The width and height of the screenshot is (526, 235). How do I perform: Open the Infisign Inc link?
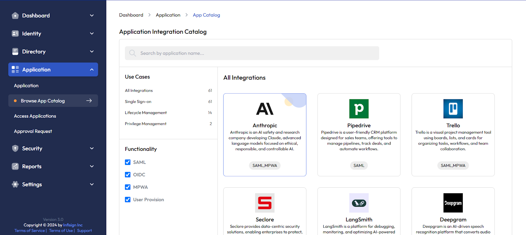pyautogui.click(x=73, y=225)
